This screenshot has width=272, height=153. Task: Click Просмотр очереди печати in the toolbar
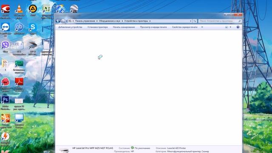click(x=153, y=27)
